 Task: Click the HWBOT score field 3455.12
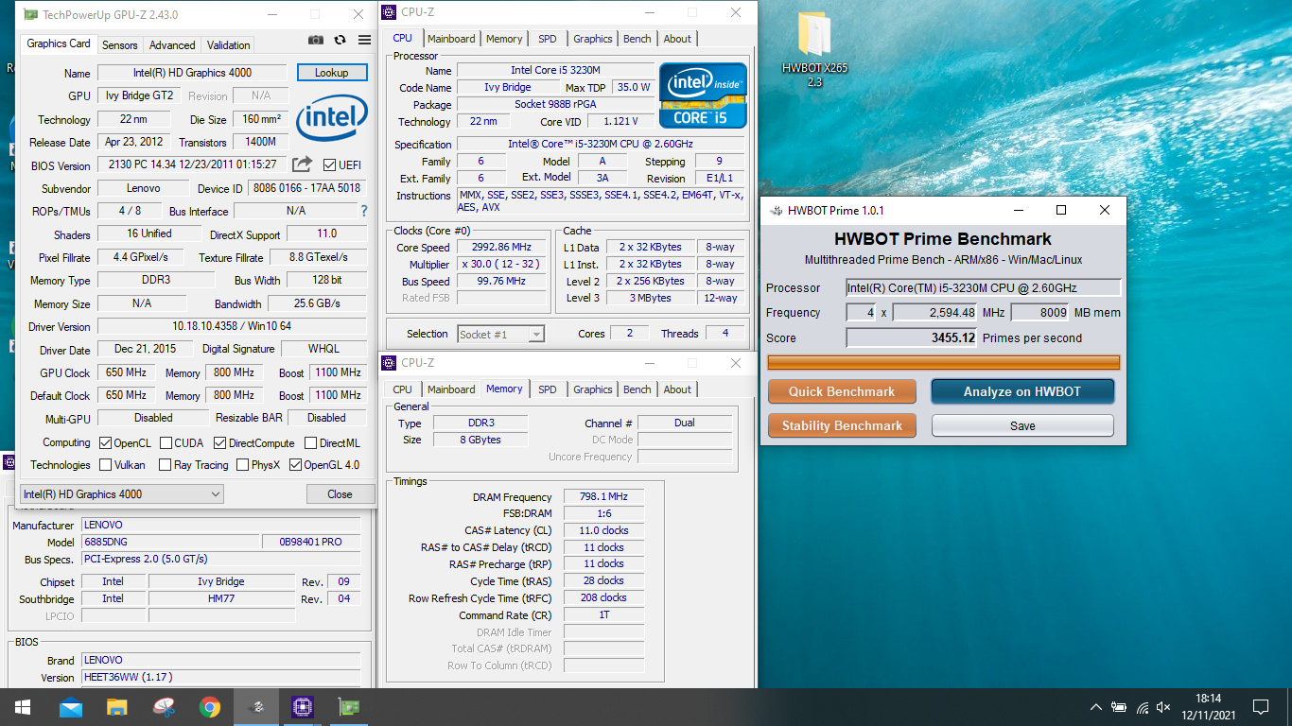pyautogui.click(x=912, y=337)
